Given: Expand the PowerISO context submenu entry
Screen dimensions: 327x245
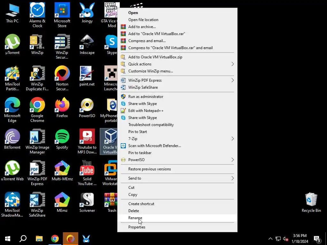Looking at the screenshot, I should 177,160.
